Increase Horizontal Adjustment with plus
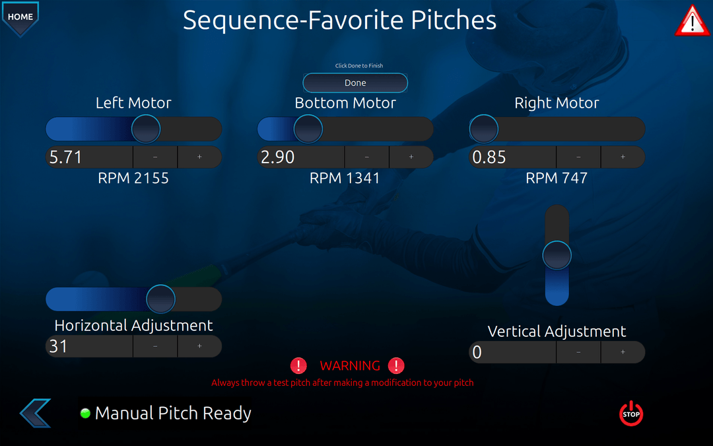Image resolution: width=713 pixels, height=446 pixels. tap(199, 346)
